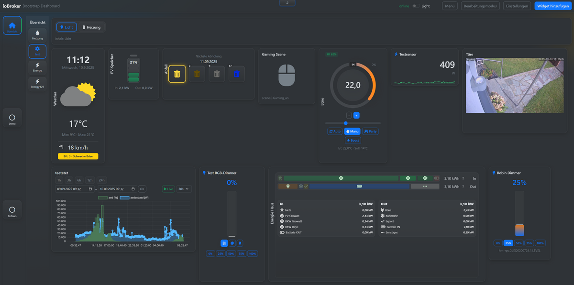This screenshot has height=285, width=574.
Task: Click the blue trash bin icon
Action: click(236, 74)
